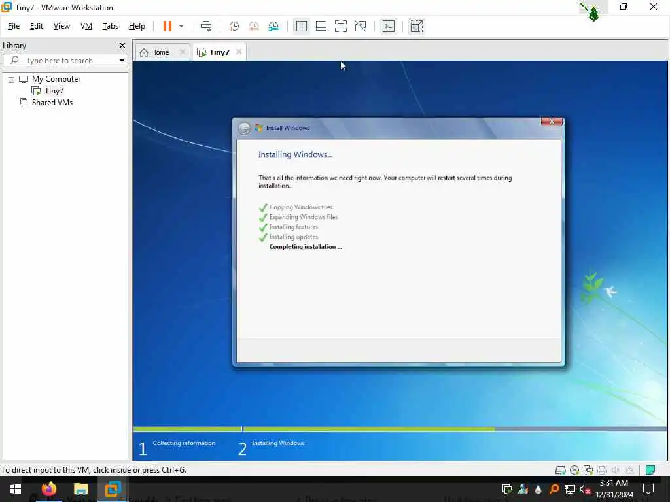The height and width of the screenshot is (502, 670).
Task: Close the Install Windows dialog
Action: coord(551,122)
